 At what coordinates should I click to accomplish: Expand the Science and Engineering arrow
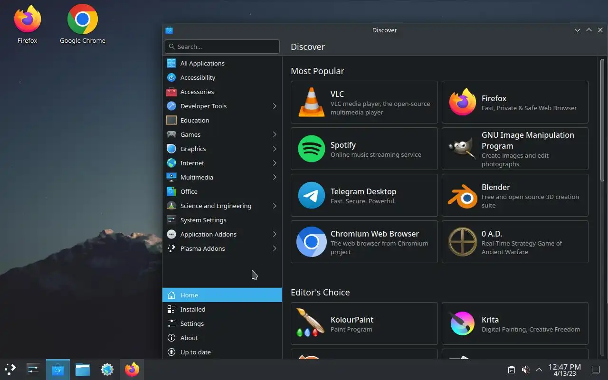click(x=275, y=206)
